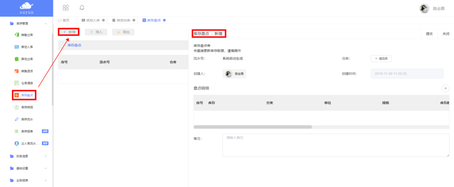Viewport: 454px width, 187px height.
Task: Click the 新增 button
Action: (69, 32)
